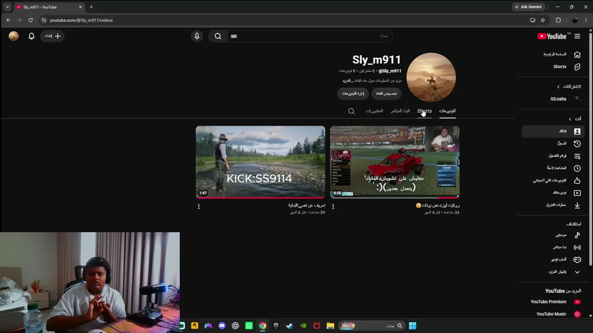Screen dimensions: 593x333
Task: Click the channel search magnifier icon
Action: [x=351, y=111]
